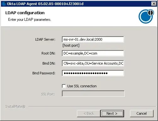158x121 pixels.
Task: Close the Okta LDAP Agent dialog
Action: click(154, 4)
